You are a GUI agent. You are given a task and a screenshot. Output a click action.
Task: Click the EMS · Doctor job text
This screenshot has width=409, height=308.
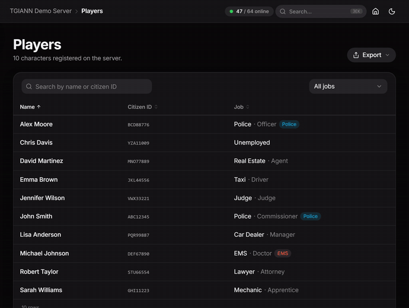253,254
